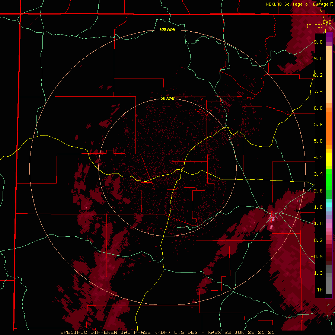
Task: Pick the bright green segment of color bar
Action: pos(329,180)
